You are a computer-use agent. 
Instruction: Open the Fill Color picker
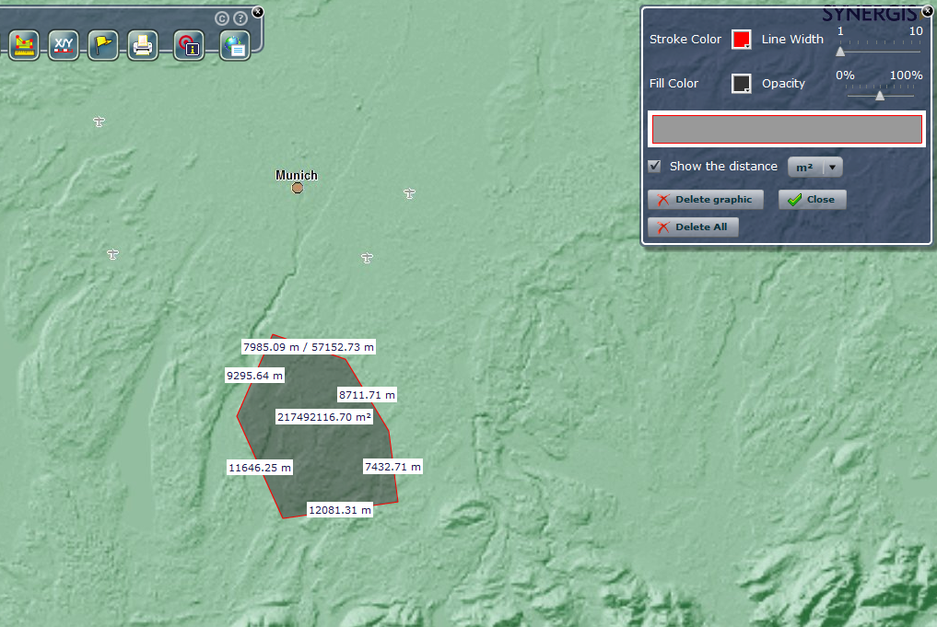[741, 84]
